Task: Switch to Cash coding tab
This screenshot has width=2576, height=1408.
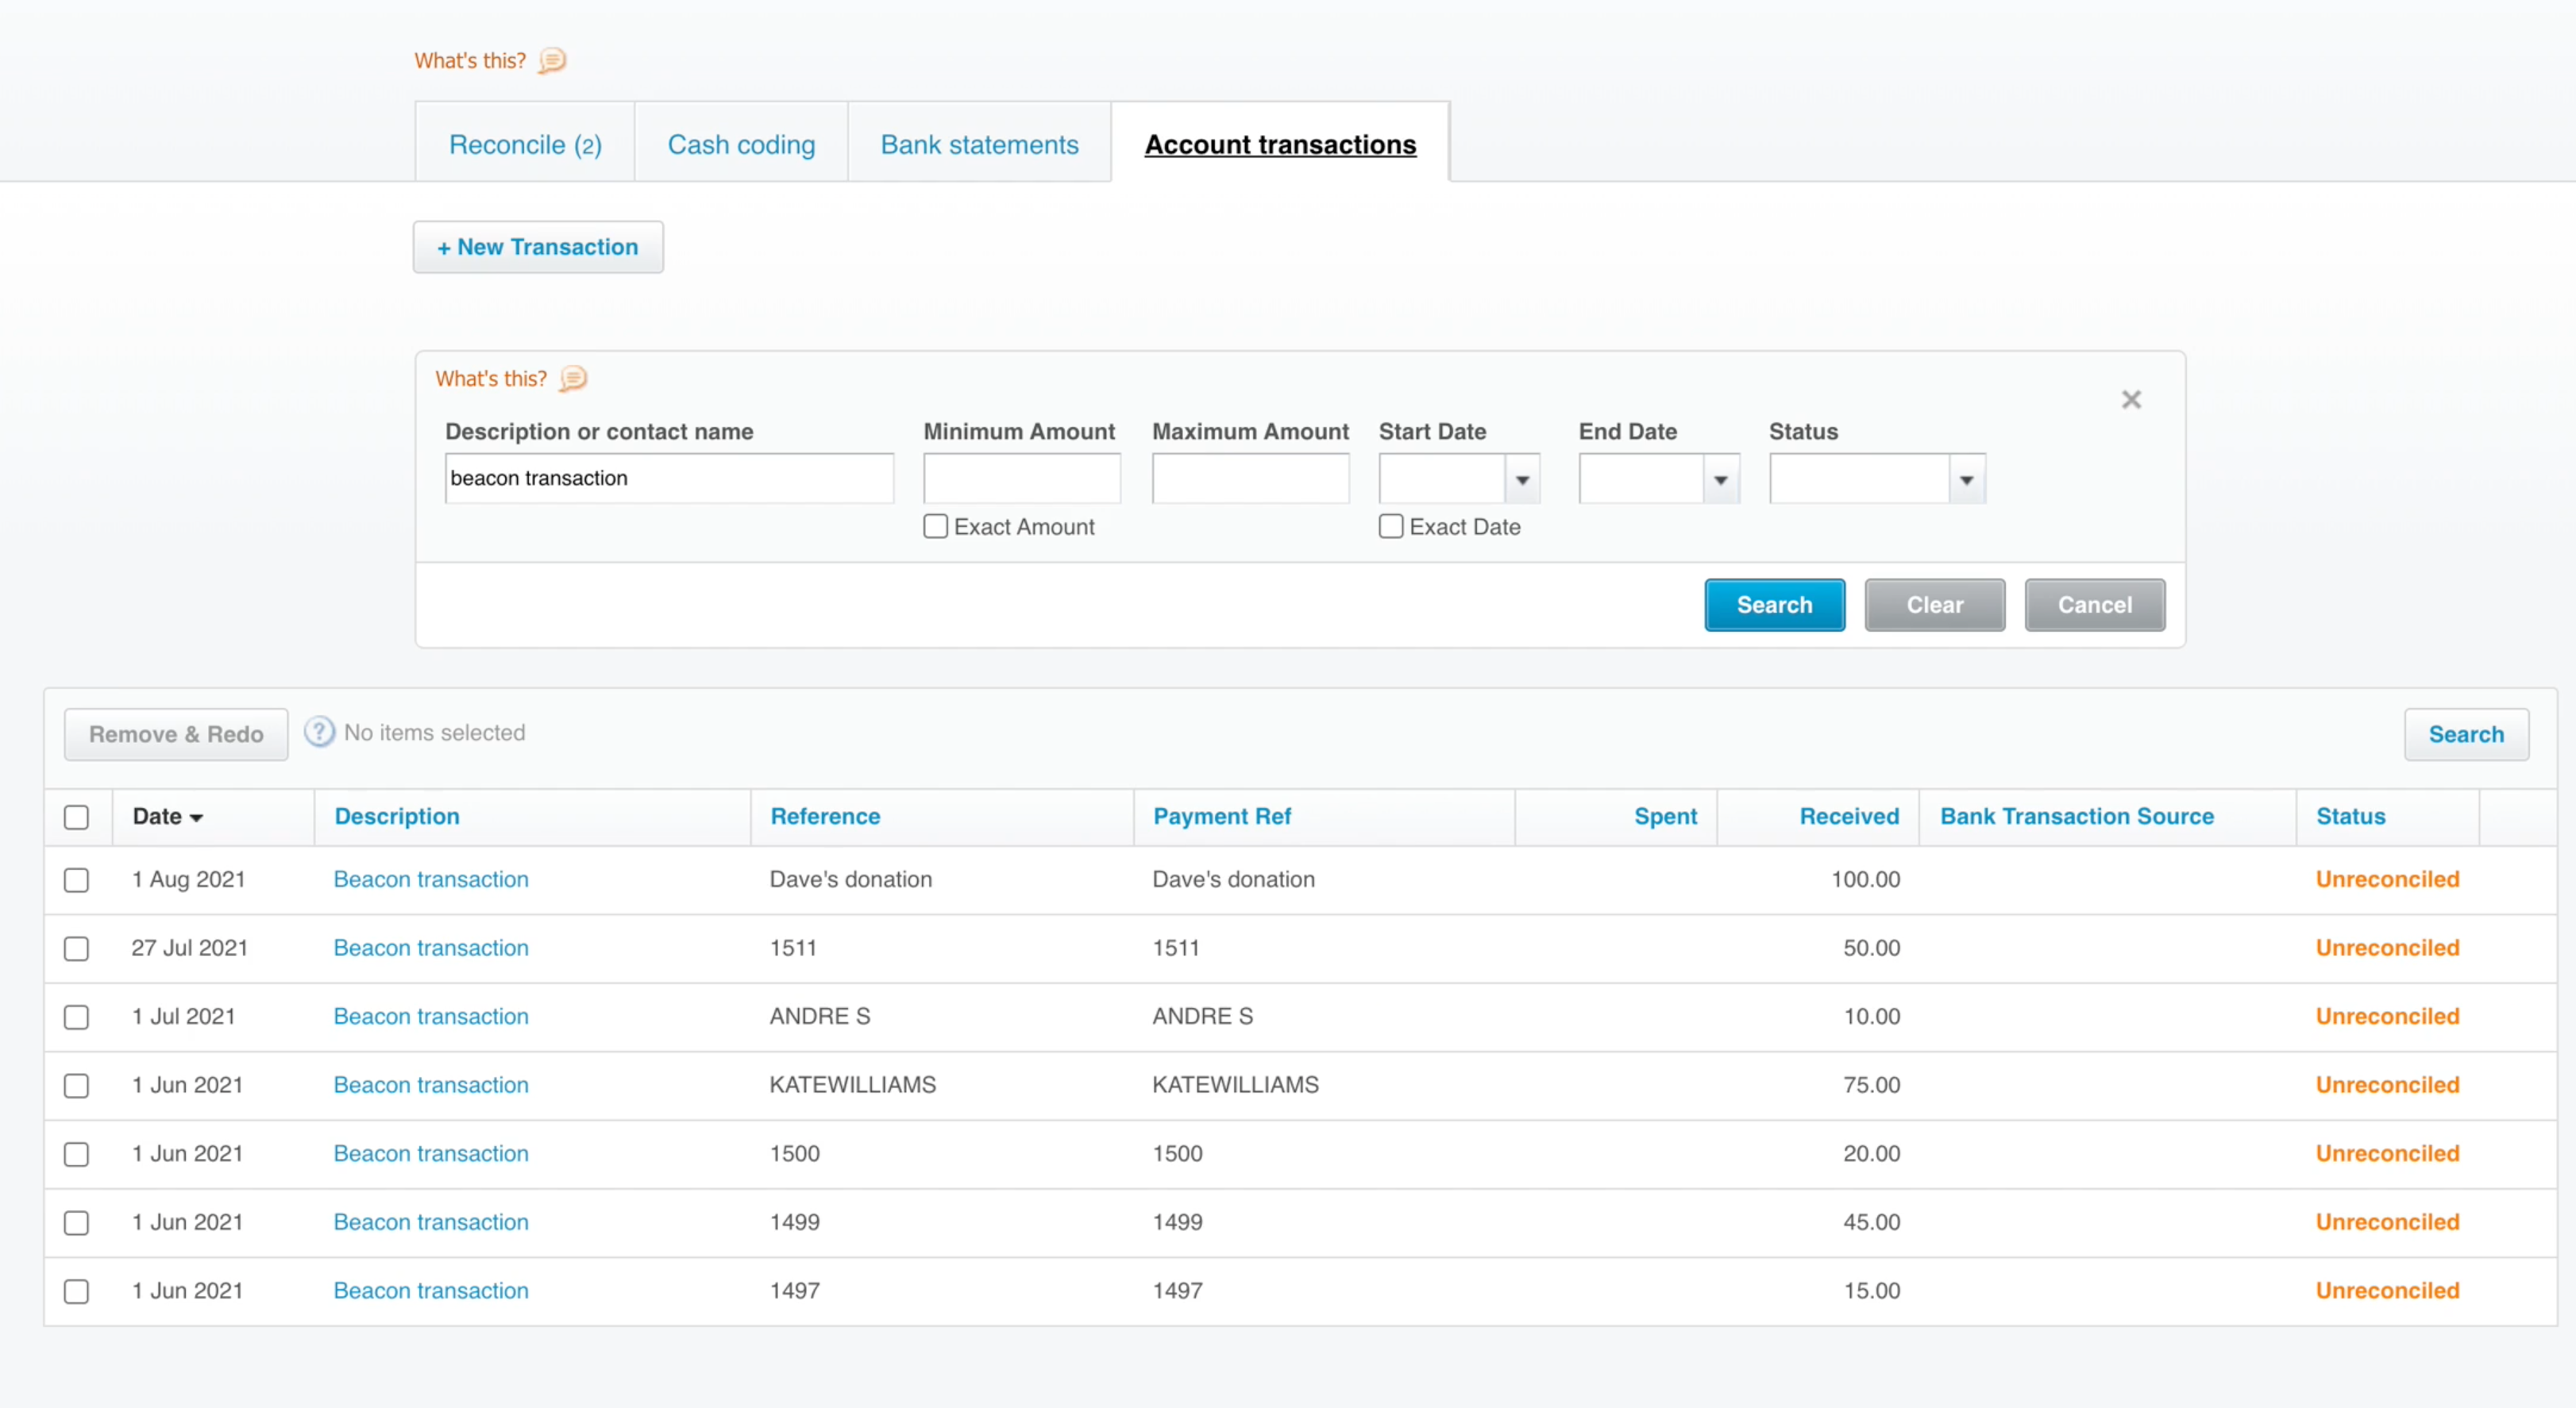Action: click(741, 144)
